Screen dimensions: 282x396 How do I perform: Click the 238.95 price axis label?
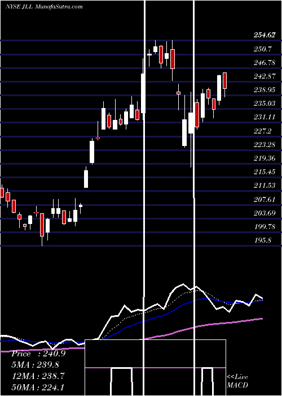point(264,90)
